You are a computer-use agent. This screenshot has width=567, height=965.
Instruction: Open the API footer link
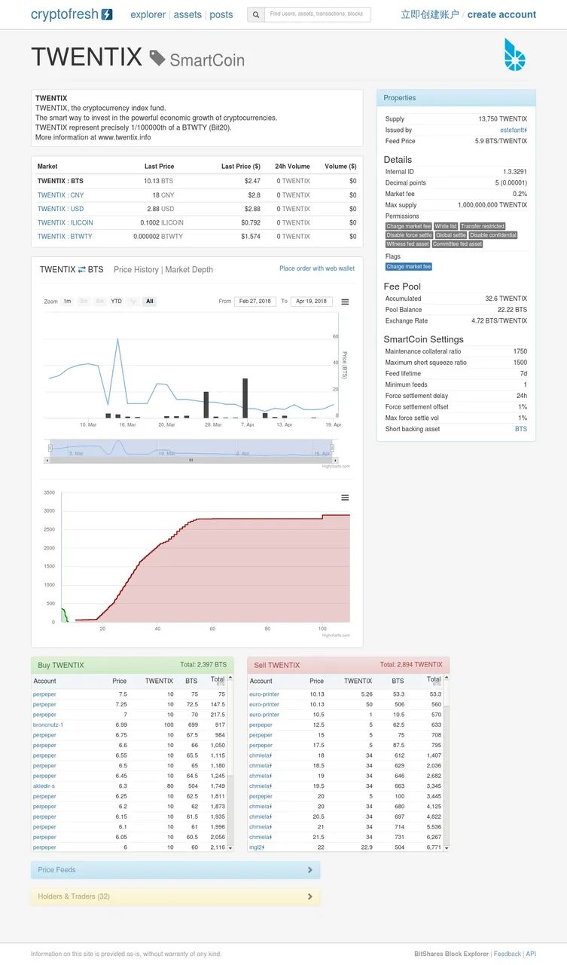(531, 954)
